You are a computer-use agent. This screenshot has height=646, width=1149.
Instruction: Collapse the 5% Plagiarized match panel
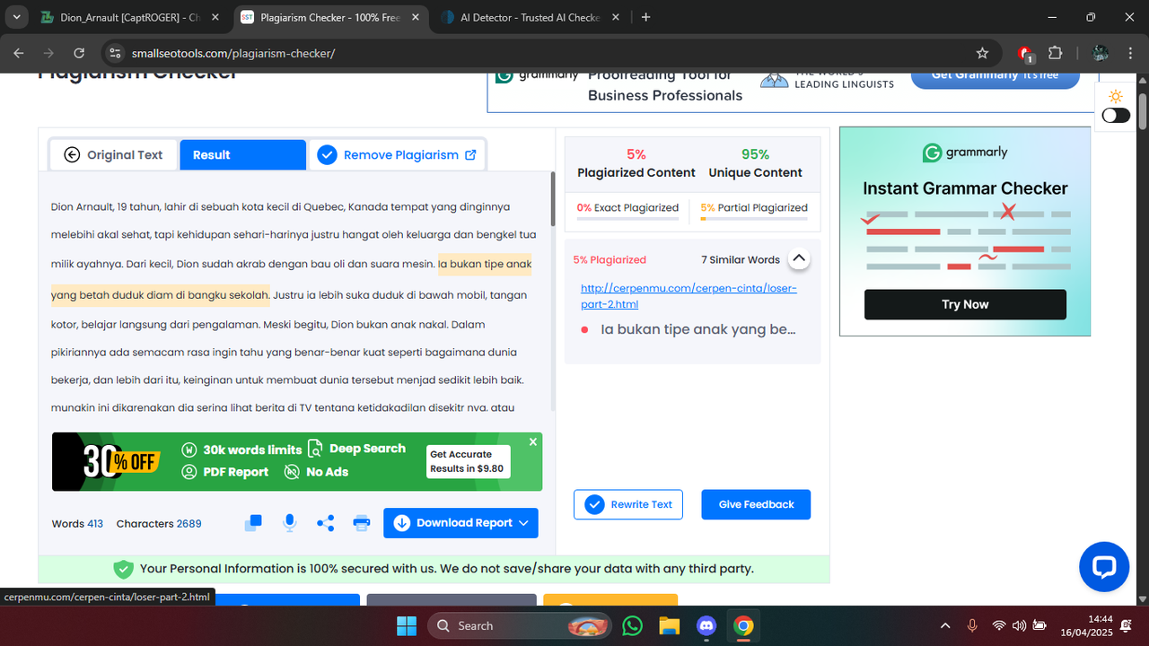click(x=798, y=259)
